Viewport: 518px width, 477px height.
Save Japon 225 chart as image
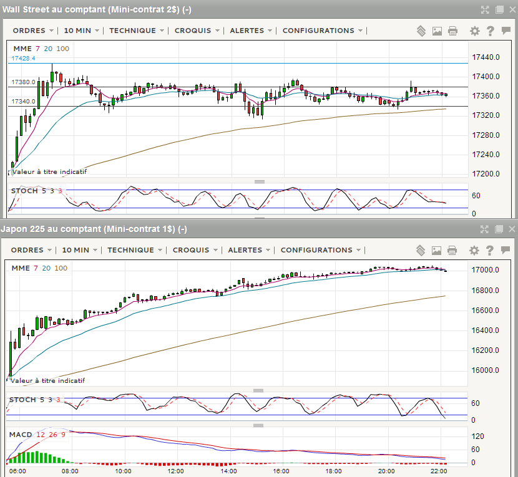[437, 250]
